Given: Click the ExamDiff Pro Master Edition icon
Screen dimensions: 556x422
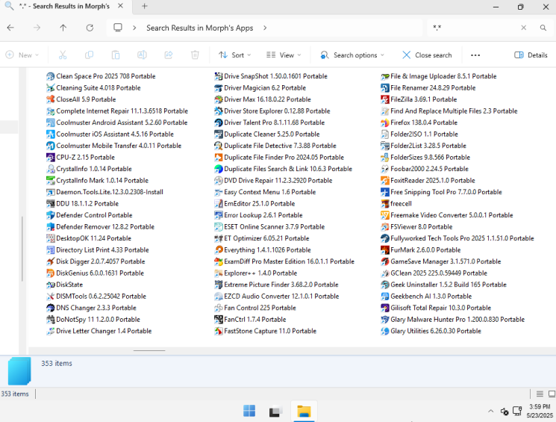Looking at the screenshot, I should click(219, 261).
